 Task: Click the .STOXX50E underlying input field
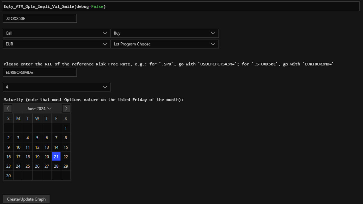[x=40, y=18]
